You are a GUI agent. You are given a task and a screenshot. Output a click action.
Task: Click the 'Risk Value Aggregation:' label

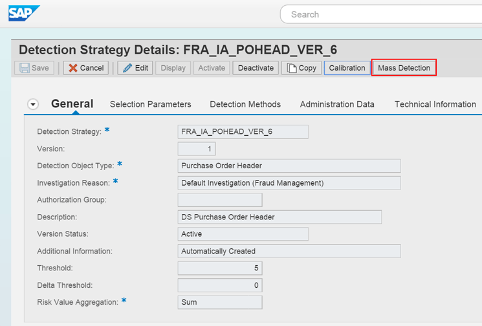point(78,302)
